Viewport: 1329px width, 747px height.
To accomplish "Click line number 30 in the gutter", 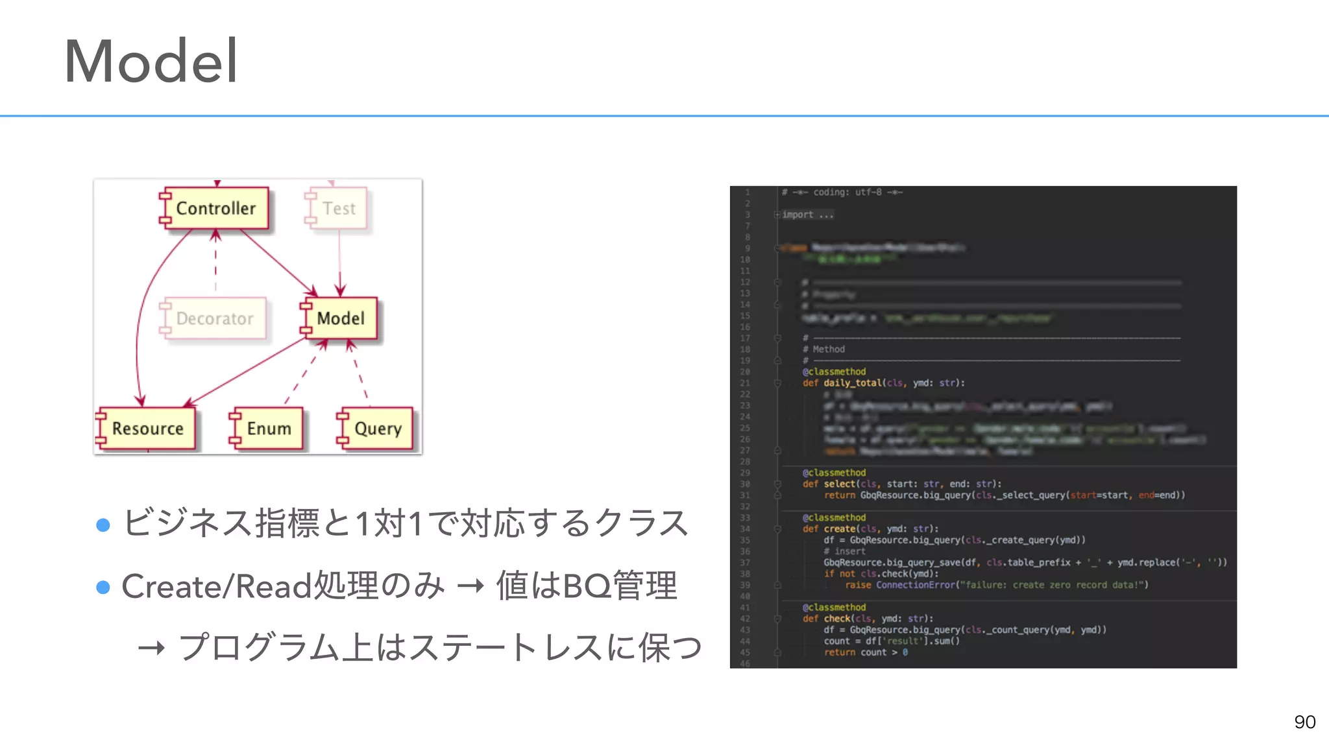I will tap(745, 484).
